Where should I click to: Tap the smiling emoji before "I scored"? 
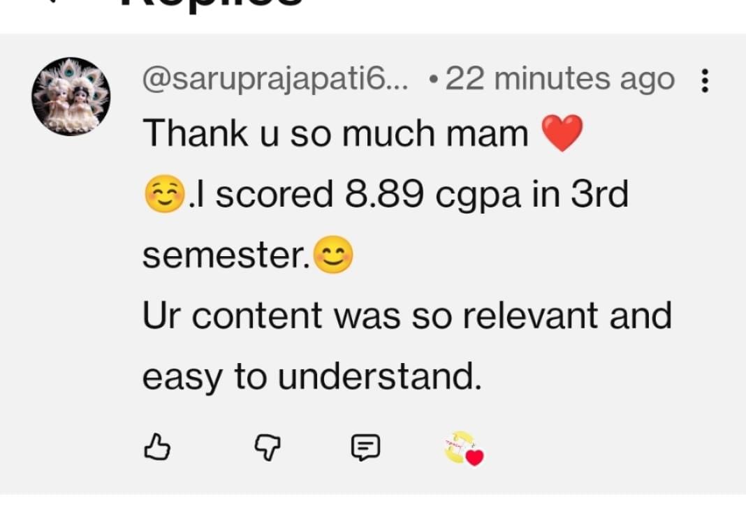165,195
